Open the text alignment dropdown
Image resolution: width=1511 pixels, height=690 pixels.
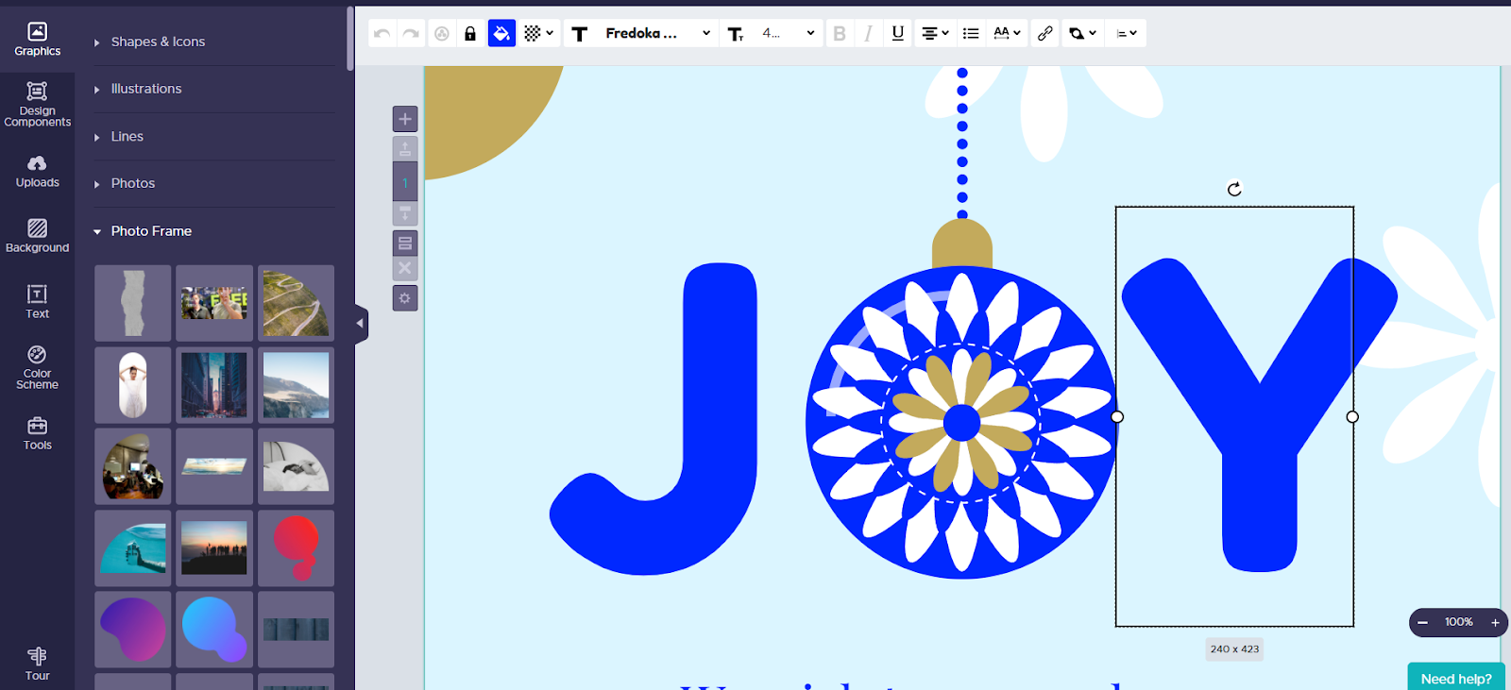pos(935,33)
